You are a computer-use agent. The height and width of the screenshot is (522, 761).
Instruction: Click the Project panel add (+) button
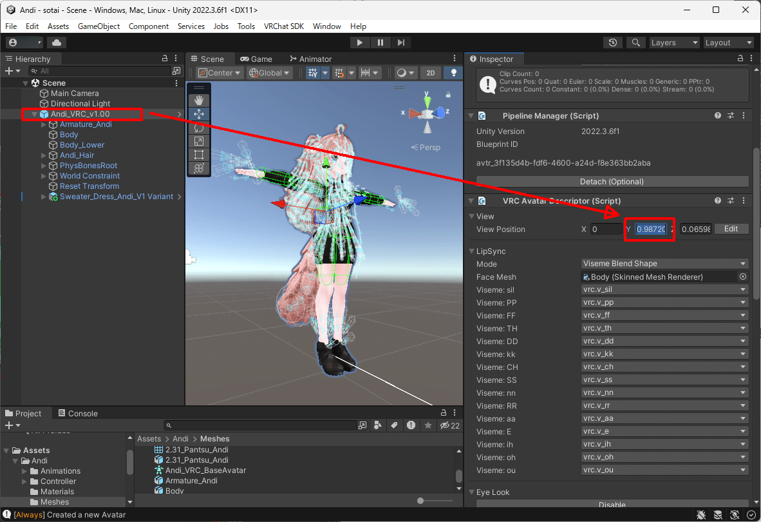point(12,425)
